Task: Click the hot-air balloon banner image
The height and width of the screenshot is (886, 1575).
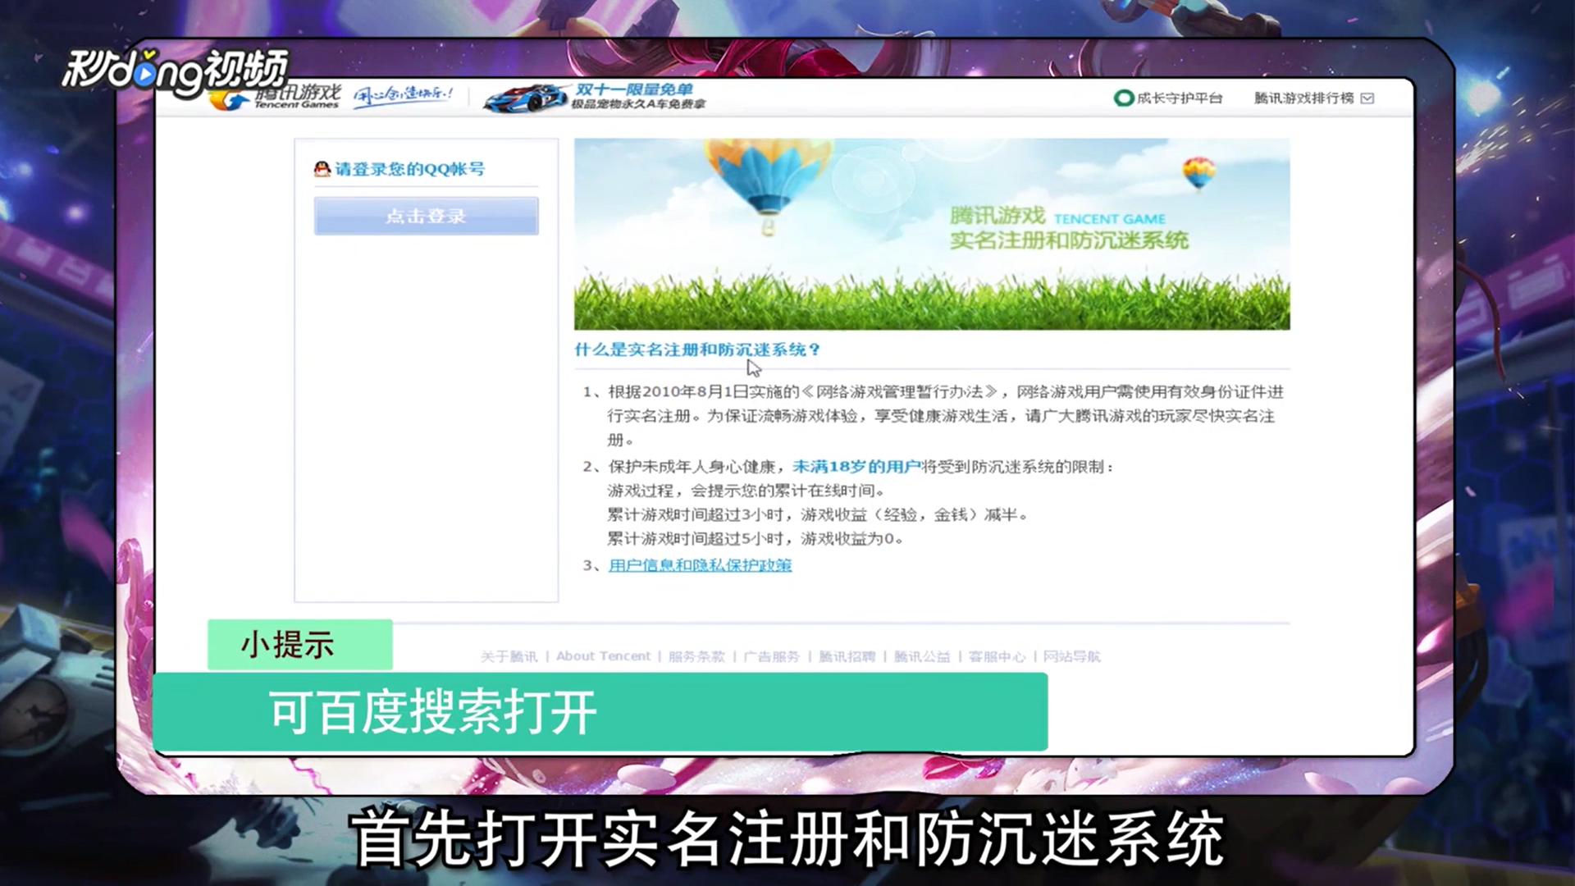Action: [x=932, y=234]
